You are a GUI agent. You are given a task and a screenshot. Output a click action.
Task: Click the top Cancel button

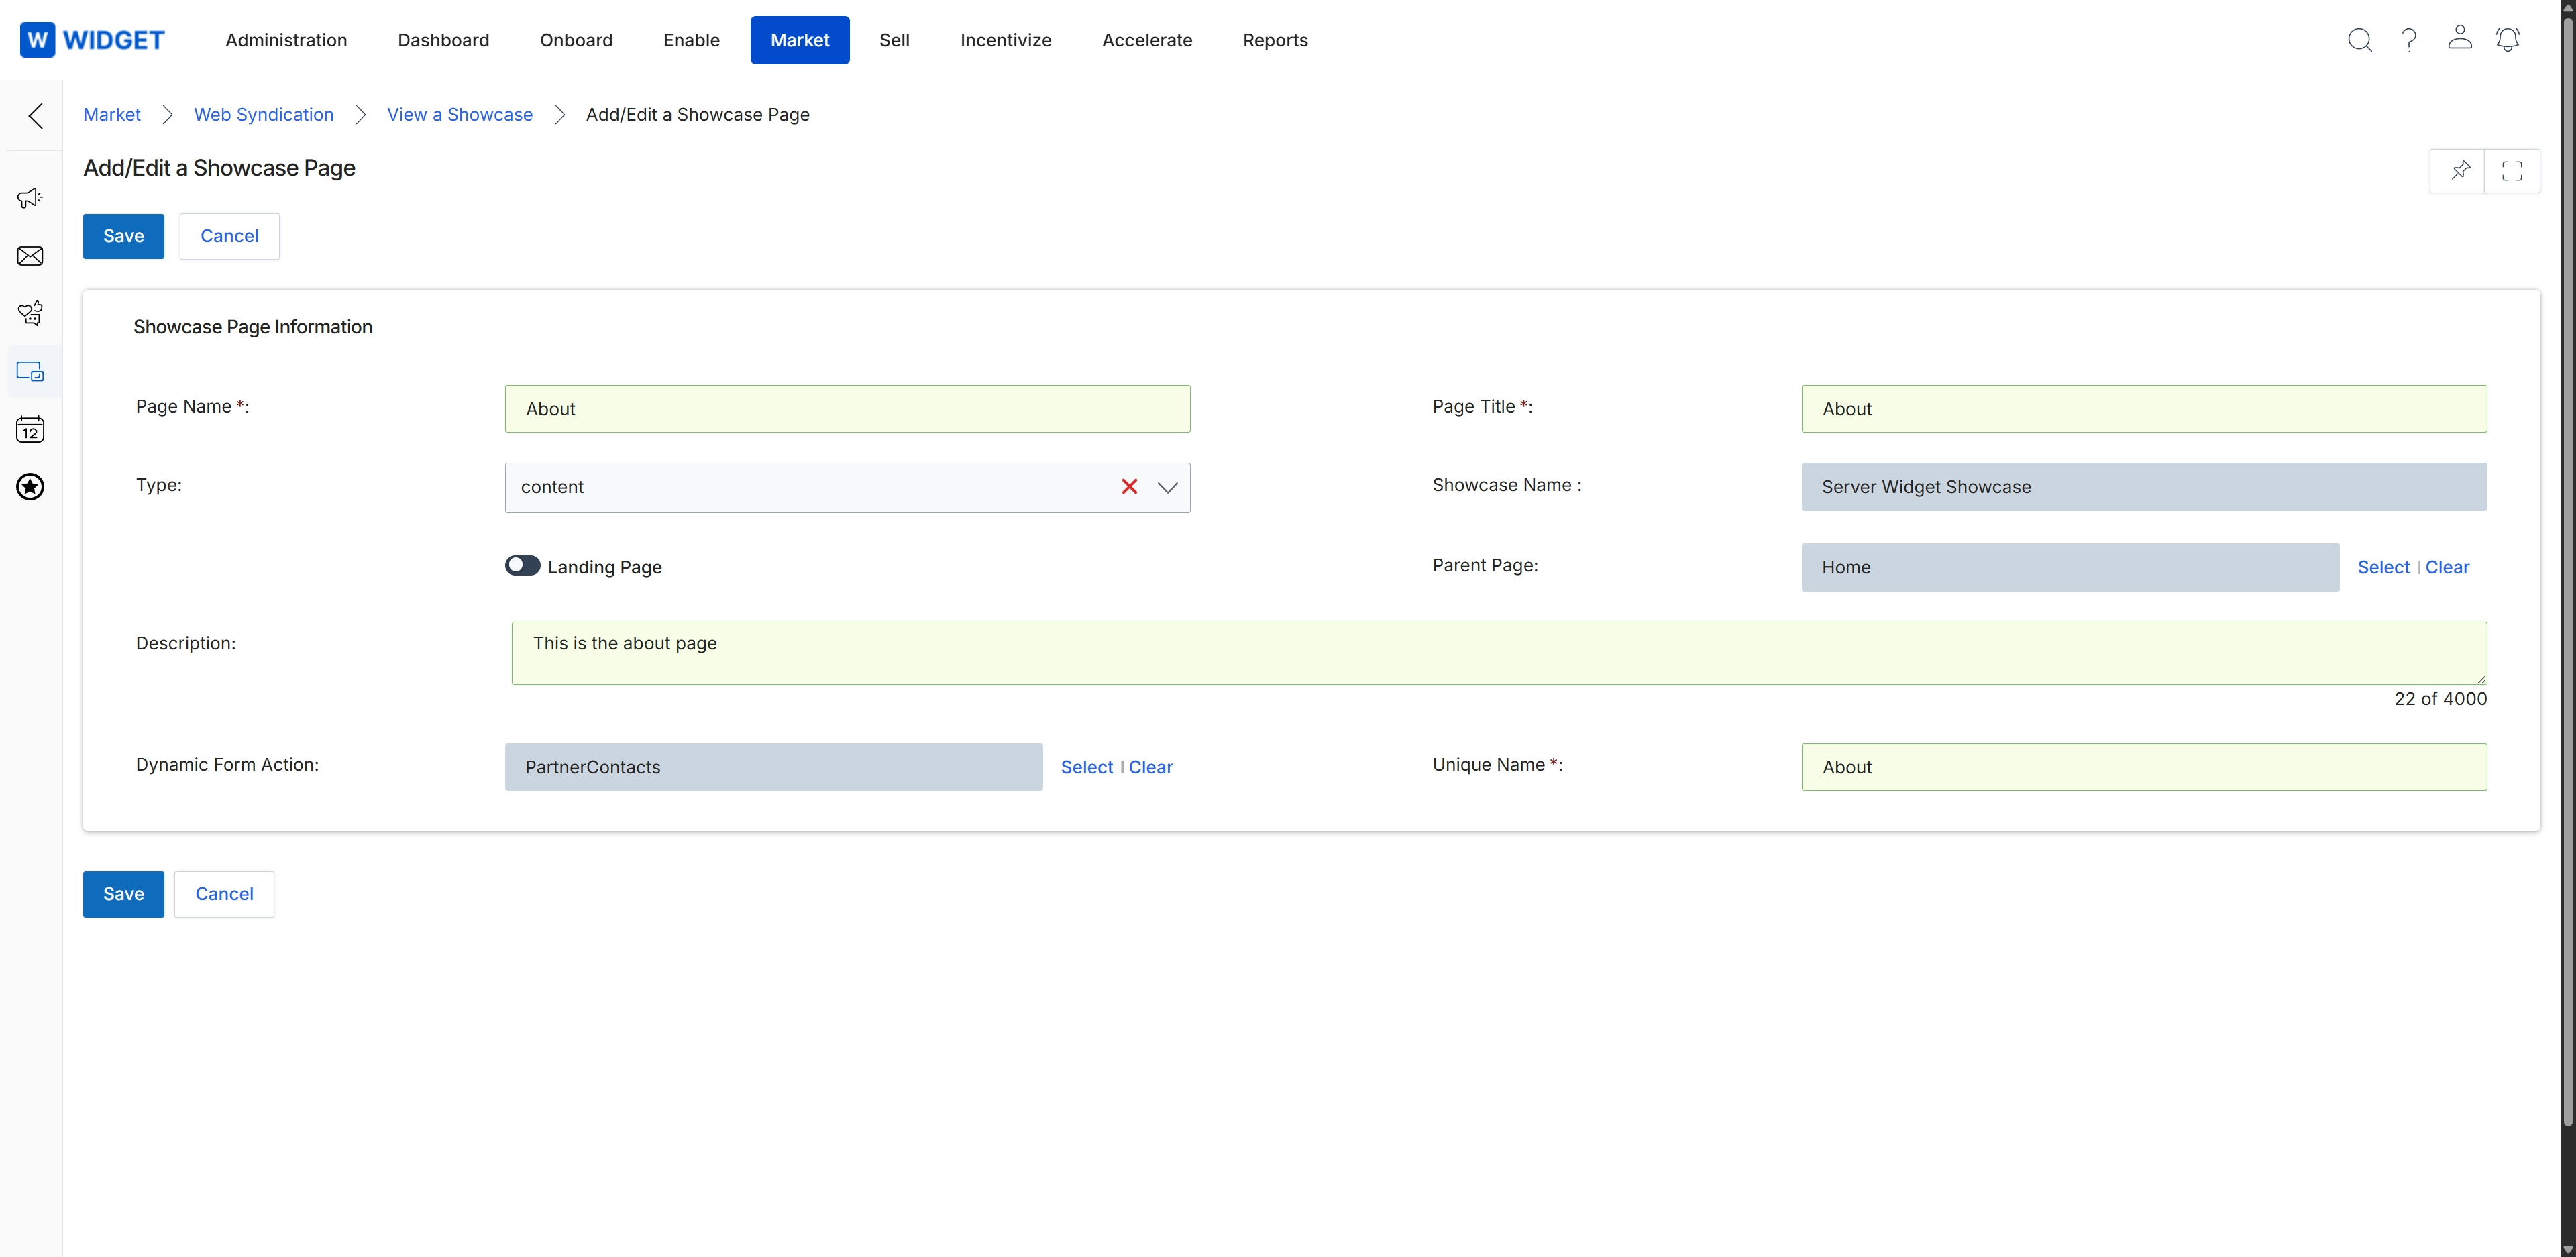tap(229, 236)
